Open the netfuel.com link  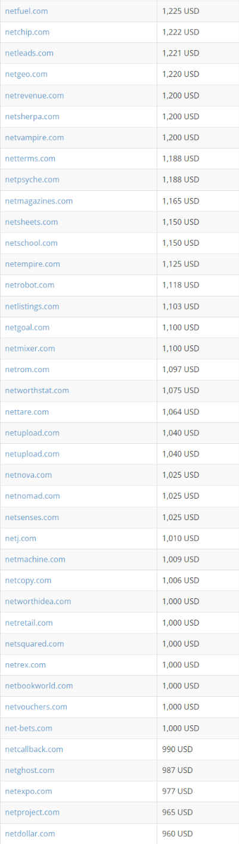pyautogui.click(x=26, y=11)
